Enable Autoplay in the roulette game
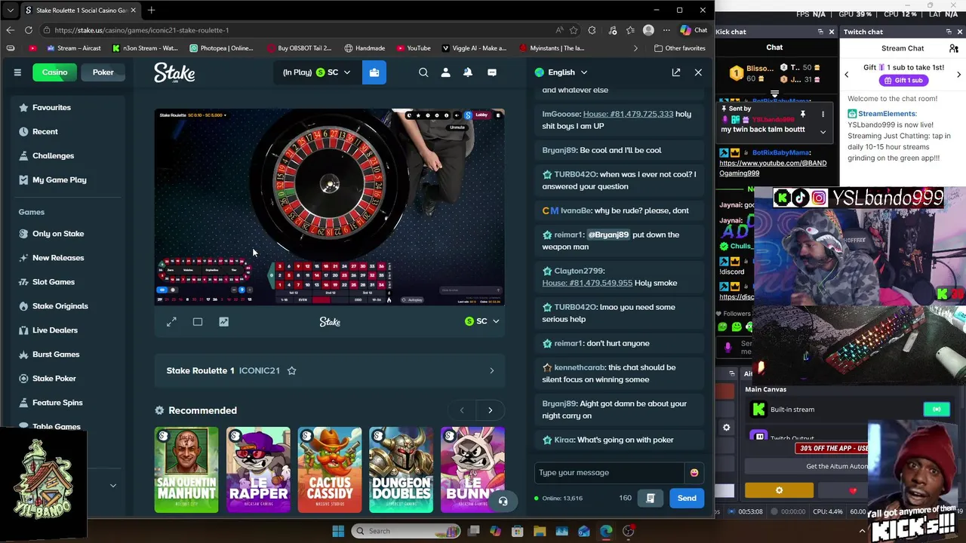 tap(412, 300)
